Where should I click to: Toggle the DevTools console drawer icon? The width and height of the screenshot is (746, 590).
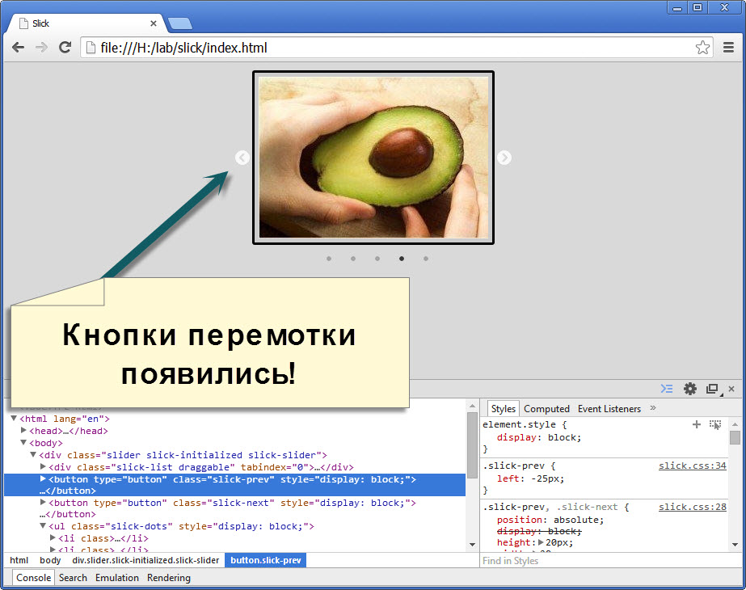[667, 389]
